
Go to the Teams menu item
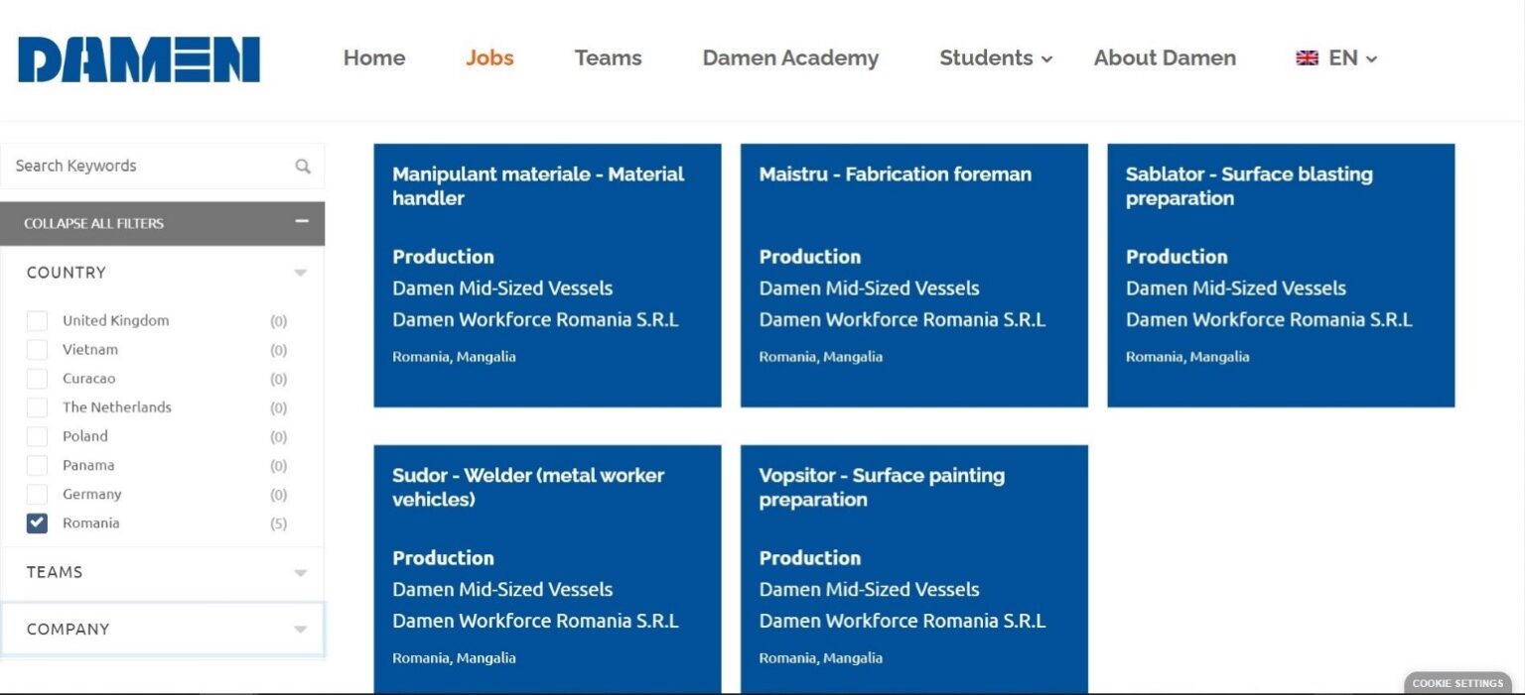pyautogui.click(x=608, y=58)
